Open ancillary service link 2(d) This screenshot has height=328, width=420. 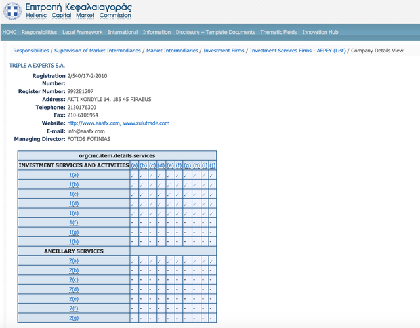74,289
